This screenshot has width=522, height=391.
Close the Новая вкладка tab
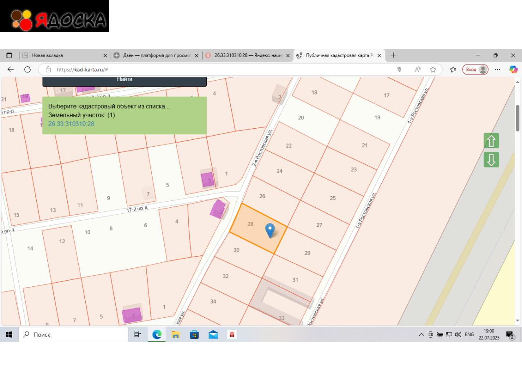pos(105,55)
